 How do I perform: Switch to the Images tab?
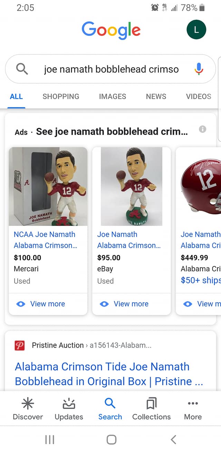coord(113,97)
